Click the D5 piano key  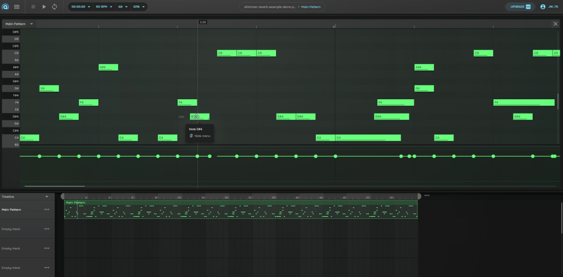[x=11, y=39]
